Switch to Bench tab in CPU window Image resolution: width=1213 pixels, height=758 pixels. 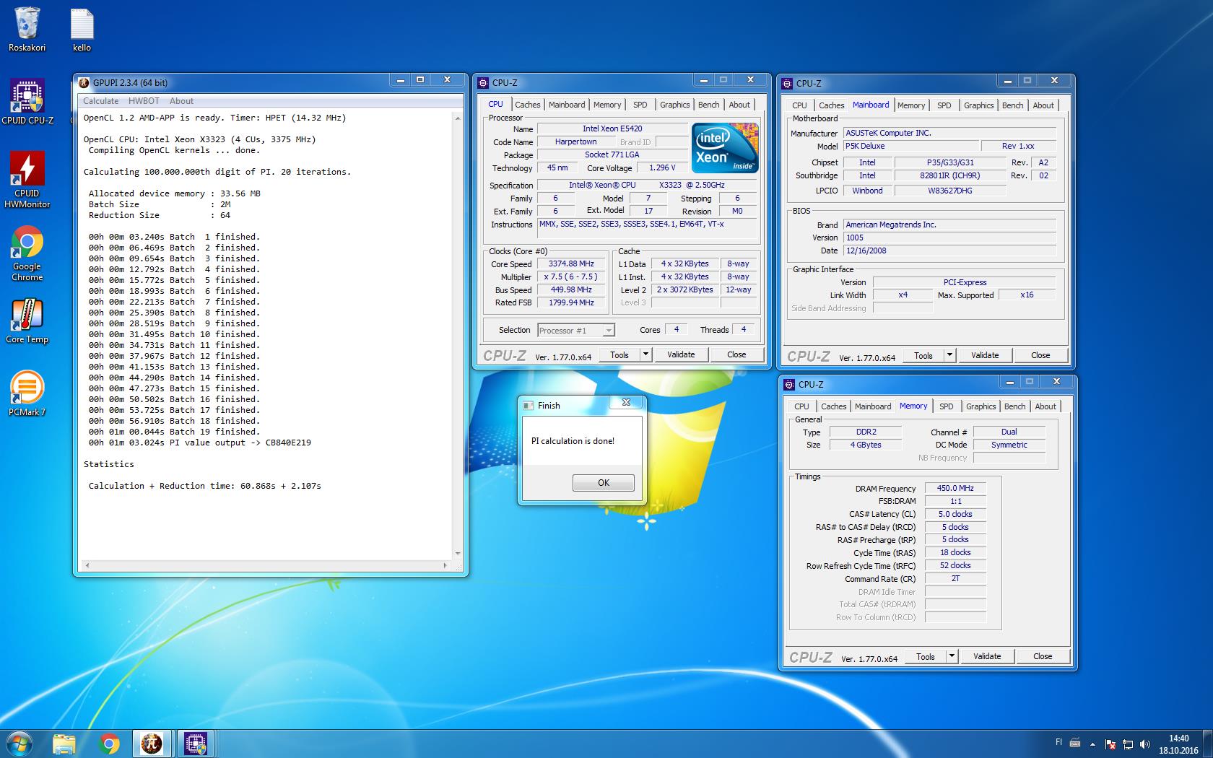click(x=708, y=105)
